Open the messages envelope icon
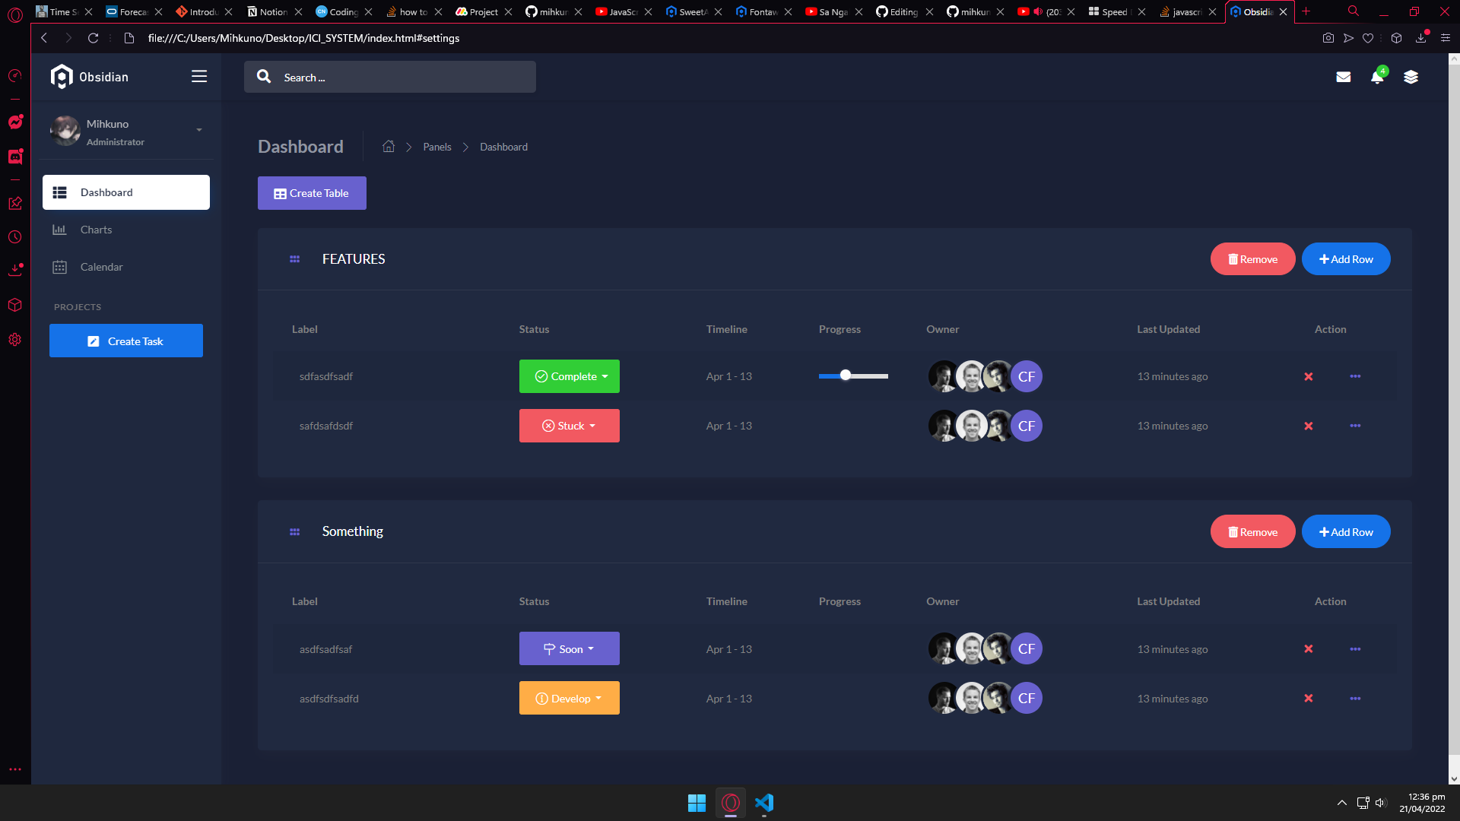The width and height of the screenshot is (1460, 821). pyautogui.click(x=1344, y=77)
